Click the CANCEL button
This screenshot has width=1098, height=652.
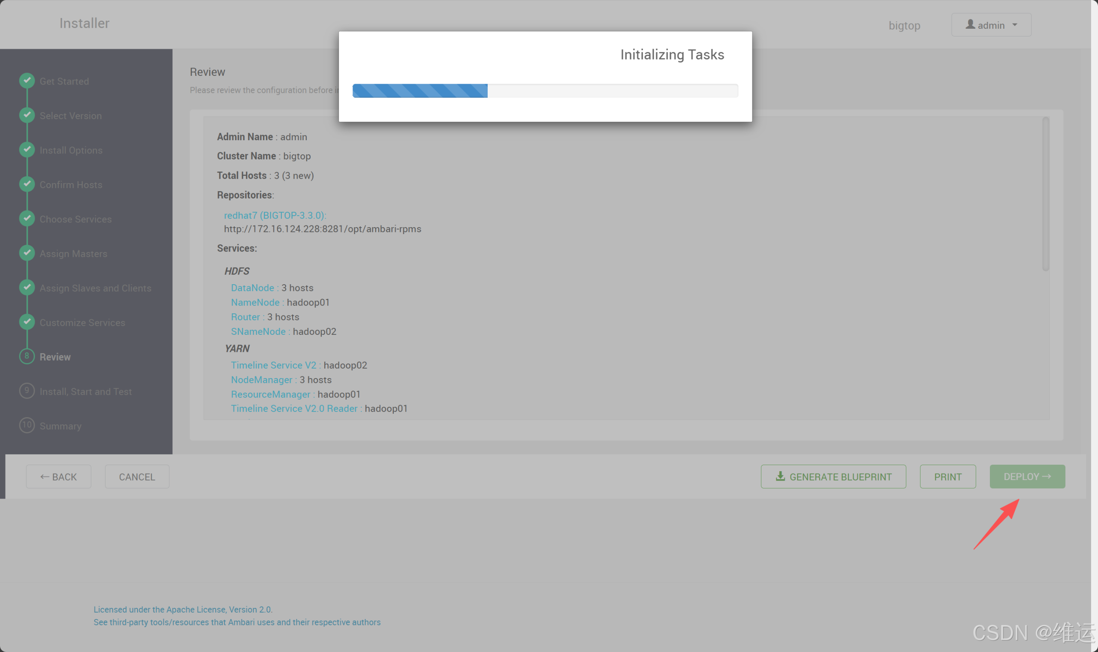(137, 476)
